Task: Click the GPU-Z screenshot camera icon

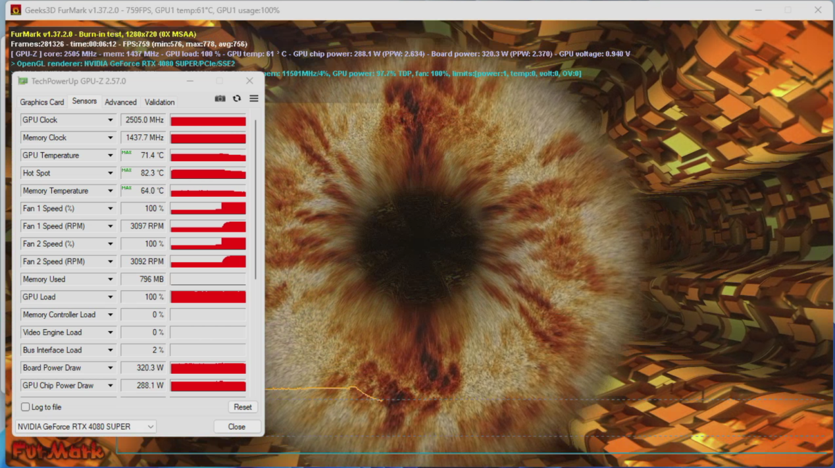Action: 220,99
